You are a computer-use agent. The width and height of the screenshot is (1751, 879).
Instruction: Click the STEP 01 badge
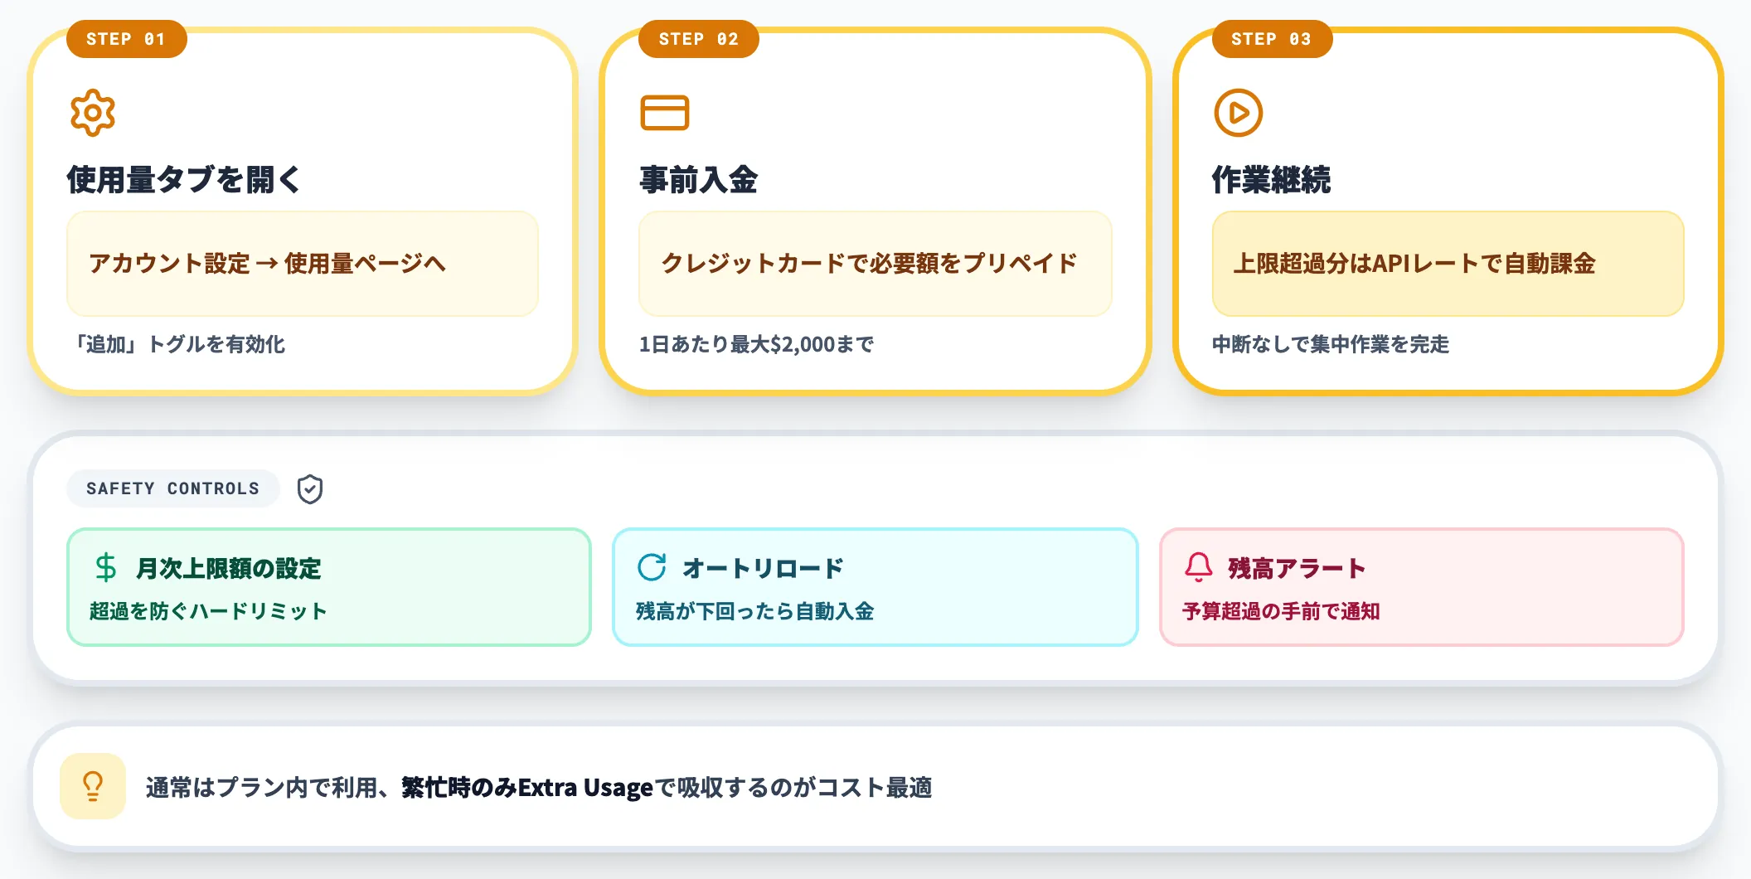126,39
